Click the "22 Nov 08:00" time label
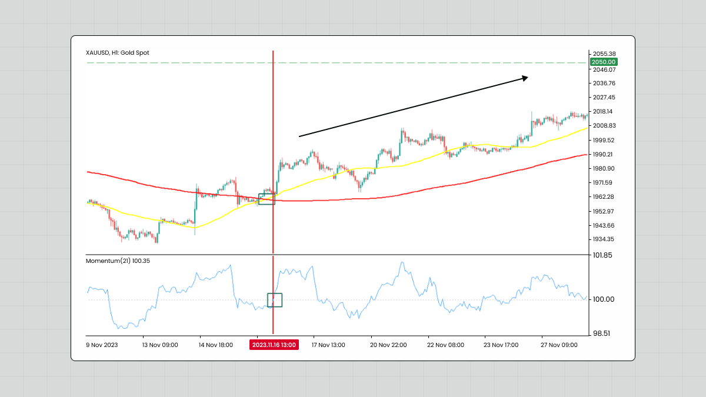This screenshot has height=397, width=706. 446,345
